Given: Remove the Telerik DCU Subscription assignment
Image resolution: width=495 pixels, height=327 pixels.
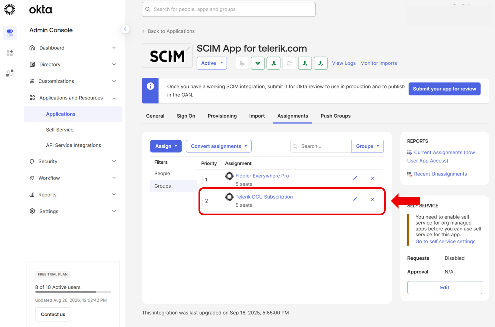Looking at the screenshot, I should click(373, 199).
